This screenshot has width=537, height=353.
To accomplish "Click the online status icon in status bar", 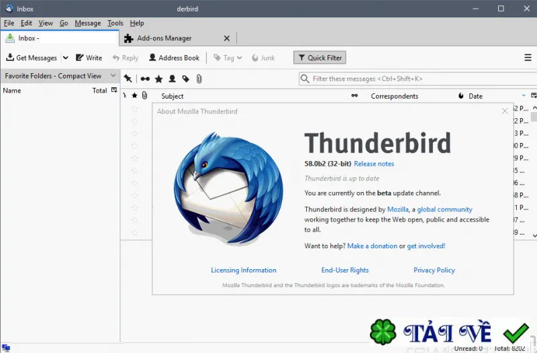I will tap(6, 348).
